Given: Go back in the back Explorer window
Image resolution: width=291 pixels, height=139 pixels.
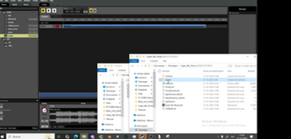Looking at the screenshot, I should point(101,75).
